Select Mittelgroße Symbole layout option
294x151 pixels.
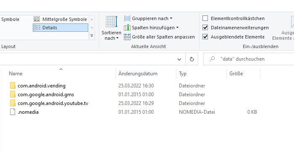coord(60,19)
